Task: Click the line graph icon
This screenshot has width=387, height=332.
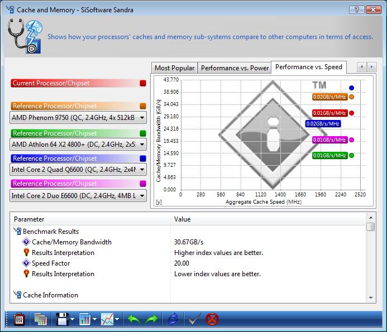Action: pyautogui.click(x=107, y=319)
